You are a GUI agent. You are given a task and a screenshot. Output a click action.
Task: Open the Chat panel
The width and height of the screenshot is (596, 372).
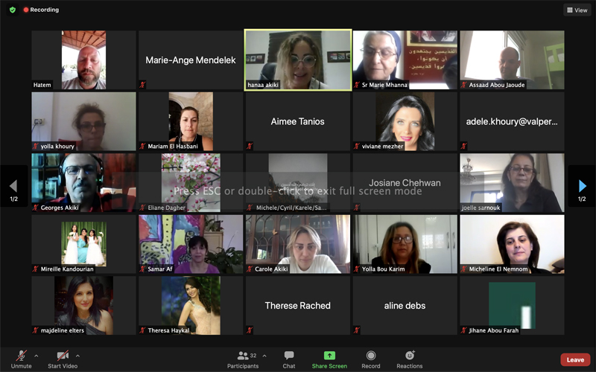click(289, 358)
